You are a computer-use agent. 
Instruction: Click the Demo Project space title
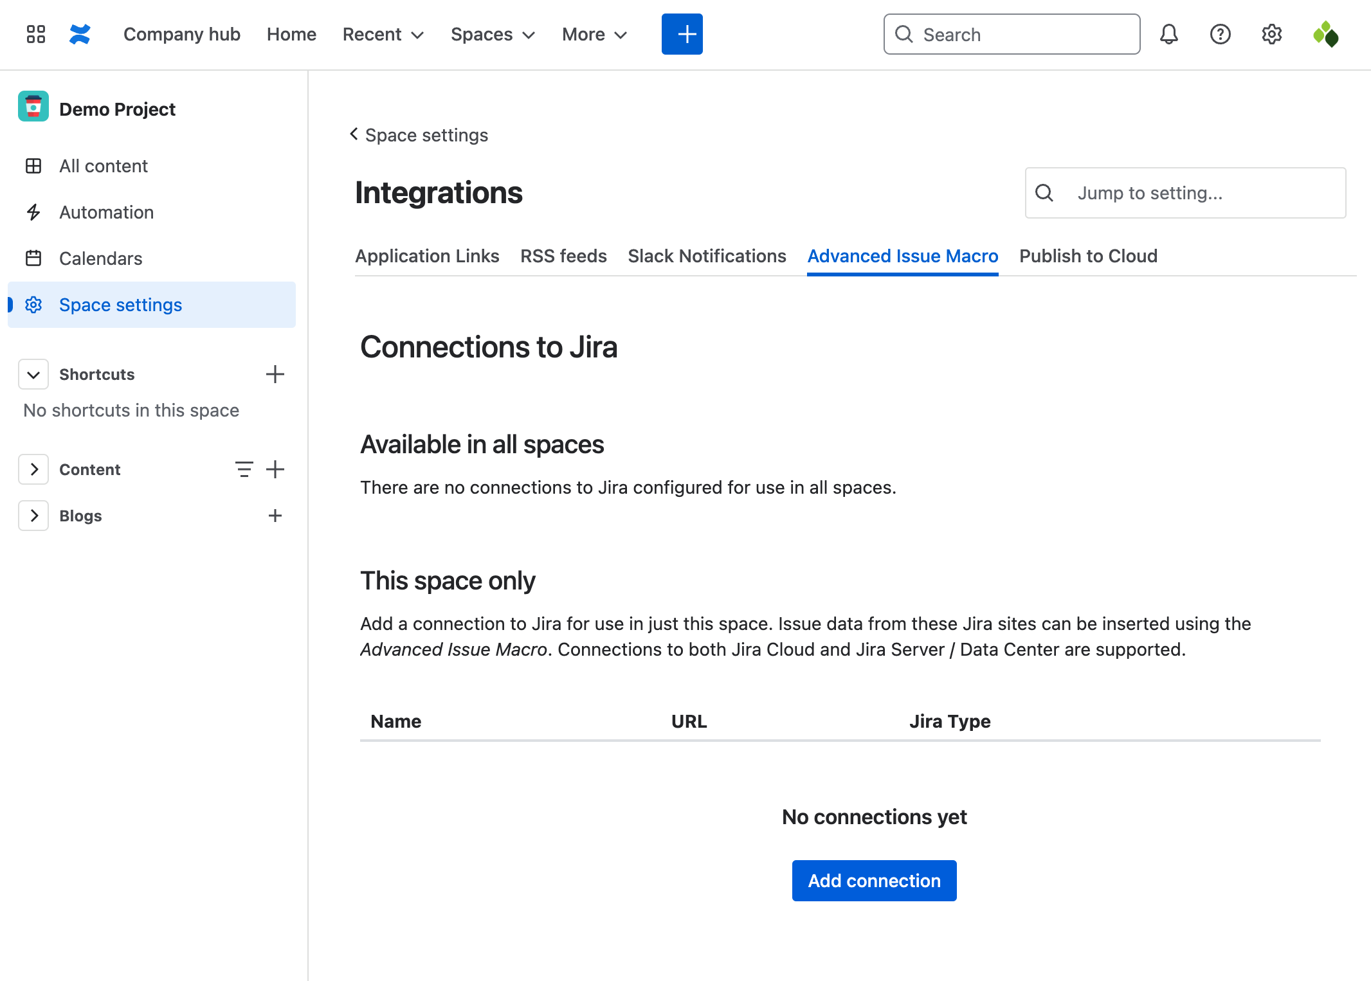(117, 109)
